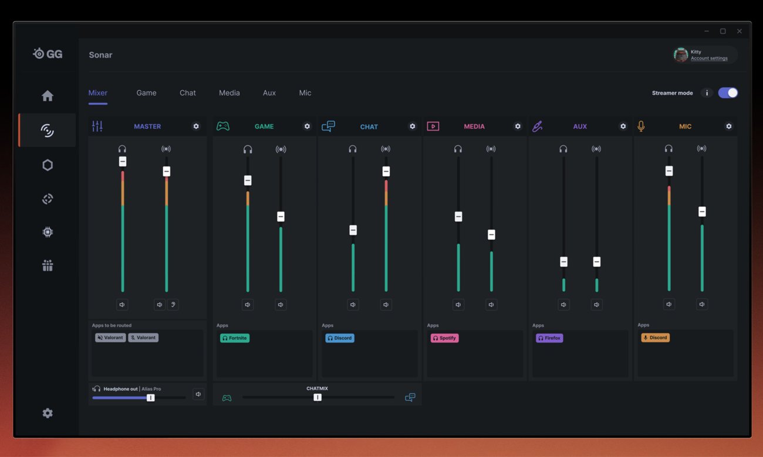Click the first Valorant routed app tag
Image resolution: width=763 pixels, height=457 pixels.
(x=110, y=337)
